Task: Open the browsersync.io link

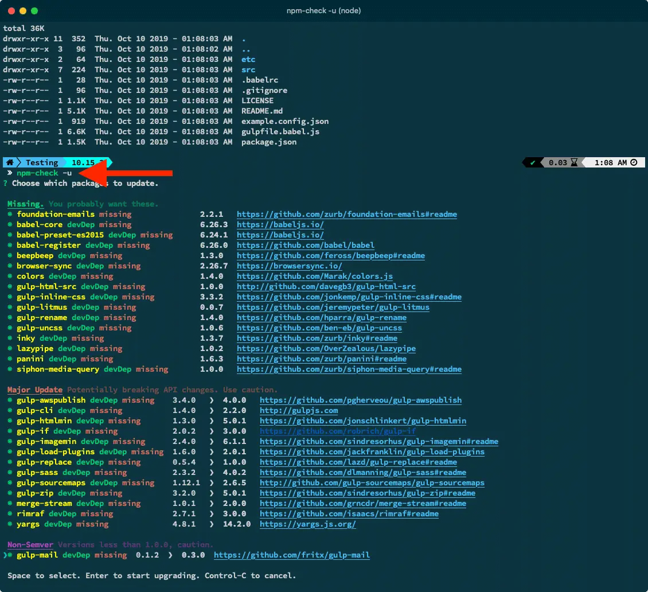Action: [289, 266]
